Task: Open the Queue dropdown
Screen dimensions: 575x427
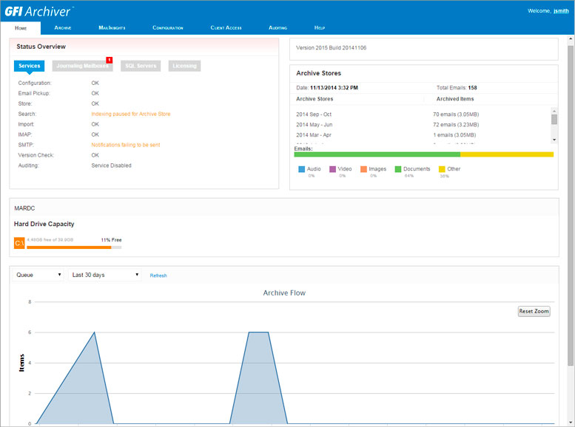Action: 38,275
